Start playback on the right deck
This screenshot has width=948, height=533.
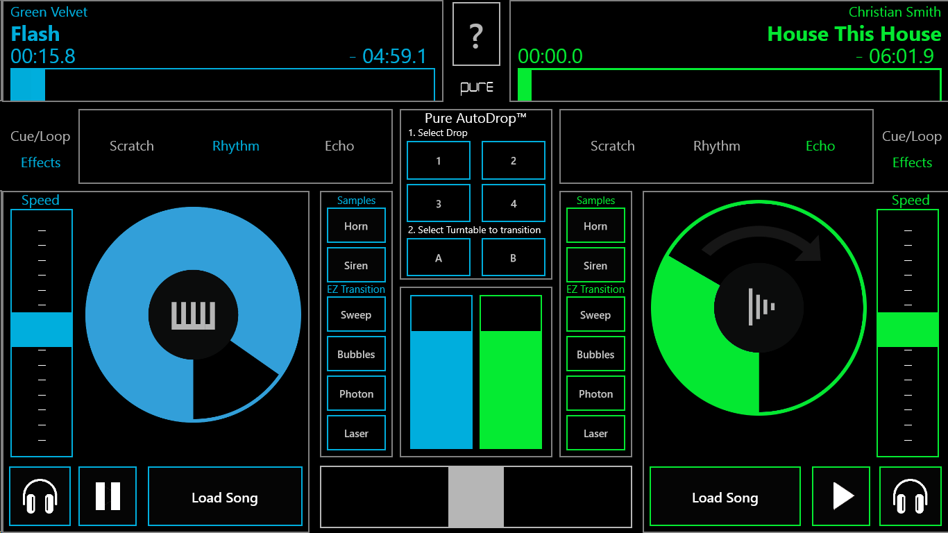coord(841,496)
